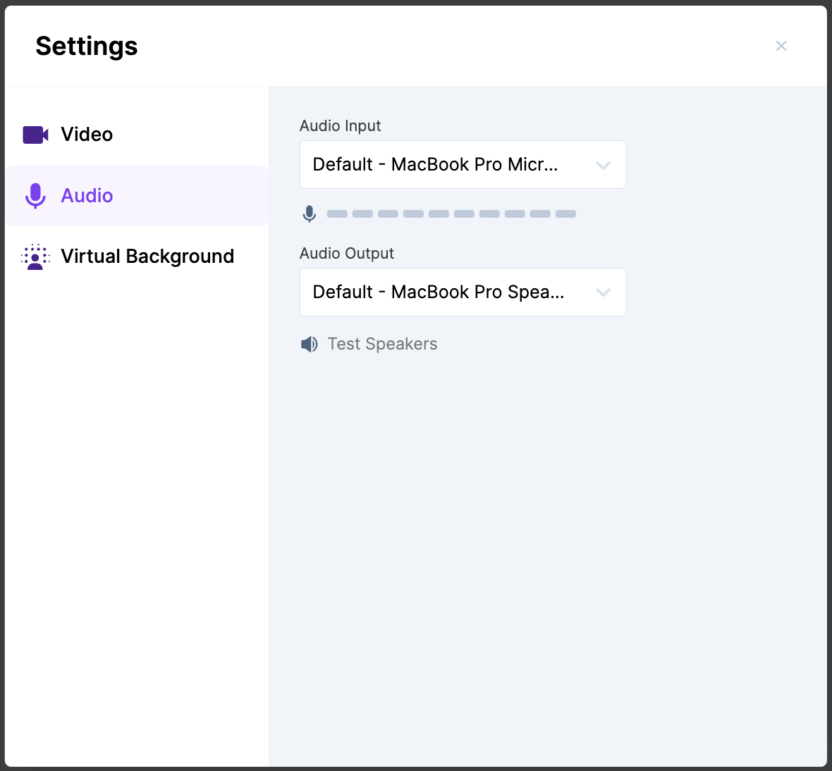The width and height of the screenshot is (832, 771).
Task: Click the camera icon beside Video
Action: point(35,135)
